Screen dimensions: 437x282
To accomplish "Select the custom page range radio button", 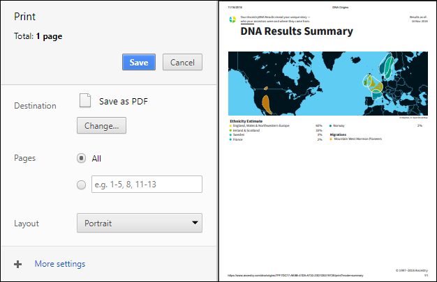I will [x=82, y=185].
